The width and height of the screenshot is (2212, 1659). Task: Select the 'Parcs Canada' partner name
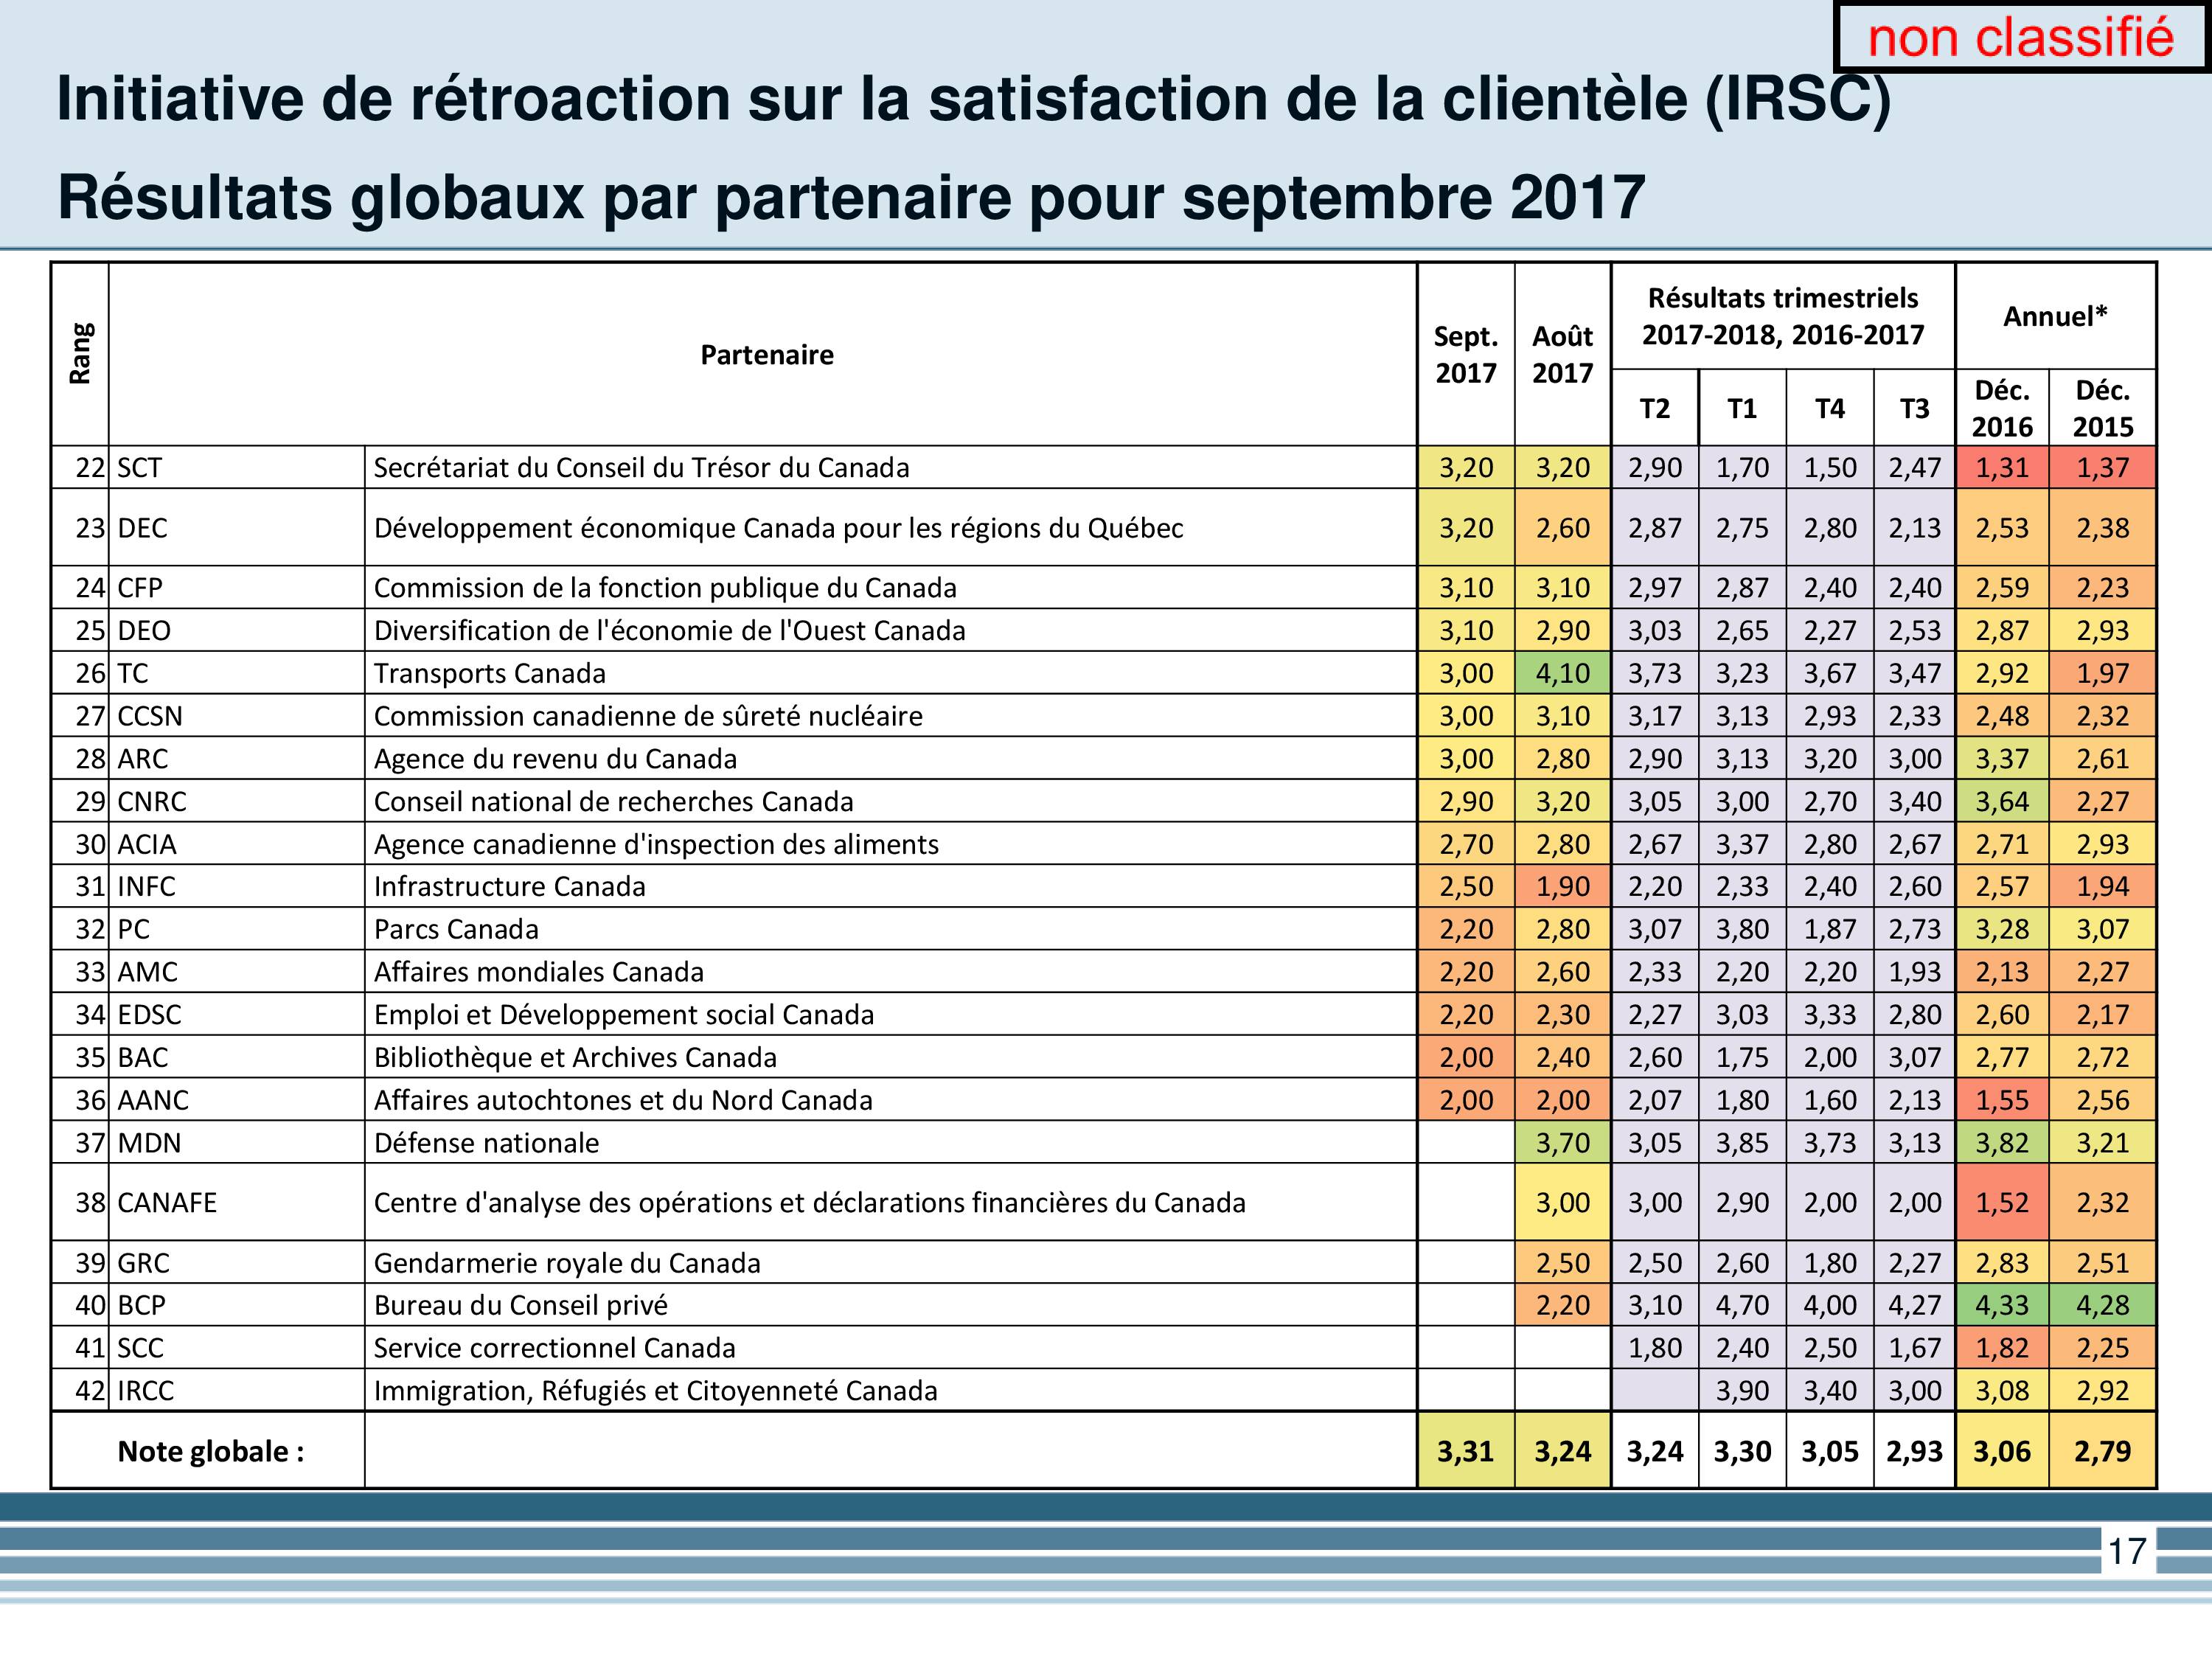point(456,930)
